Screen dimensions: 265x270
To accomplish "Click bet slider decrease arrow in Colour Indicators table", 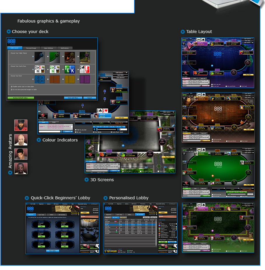I will coord(94,129).
